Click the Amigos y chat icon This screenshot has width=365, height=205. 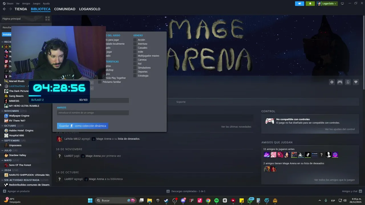pyautogui.click(x=360, y=191)
